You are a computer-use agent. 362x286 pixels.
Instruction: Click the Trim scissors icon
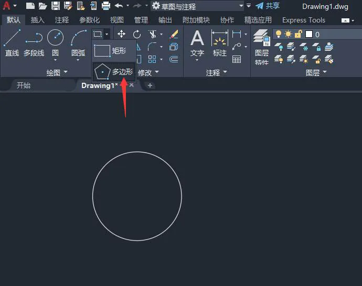coord(152,34)
